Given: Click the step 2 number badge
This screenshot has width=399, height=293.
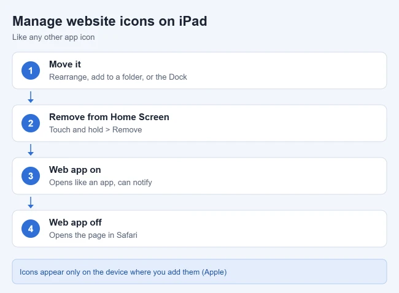Looking at the screenshot, I should click(31, 123).
